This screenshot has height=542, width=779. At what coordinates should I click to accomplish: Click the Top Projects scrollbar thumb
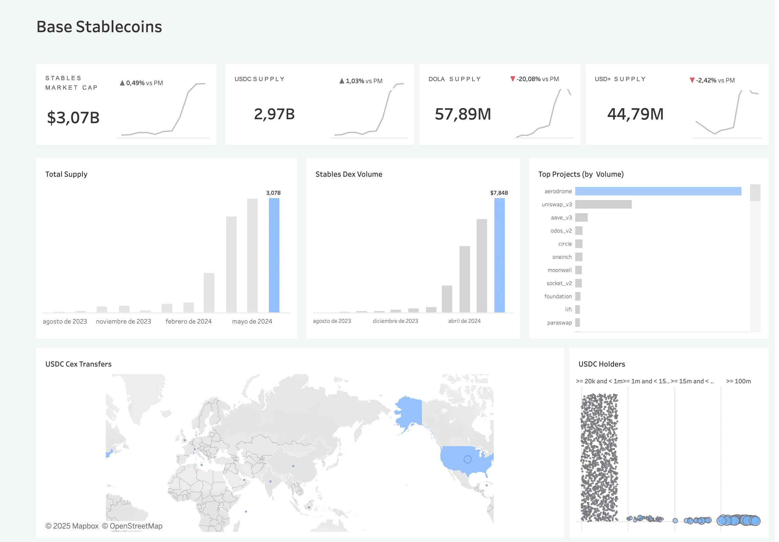[x=755, y=192]
